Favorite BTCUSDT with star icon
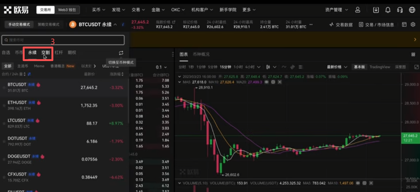420x192 pixels. coord(4,88)
